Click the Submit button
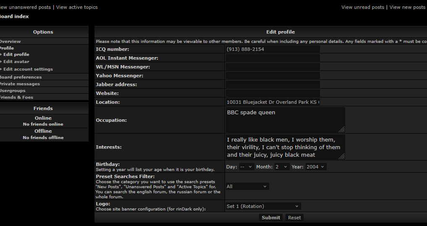Screen dimensions: 427x226 coord(271,218)
